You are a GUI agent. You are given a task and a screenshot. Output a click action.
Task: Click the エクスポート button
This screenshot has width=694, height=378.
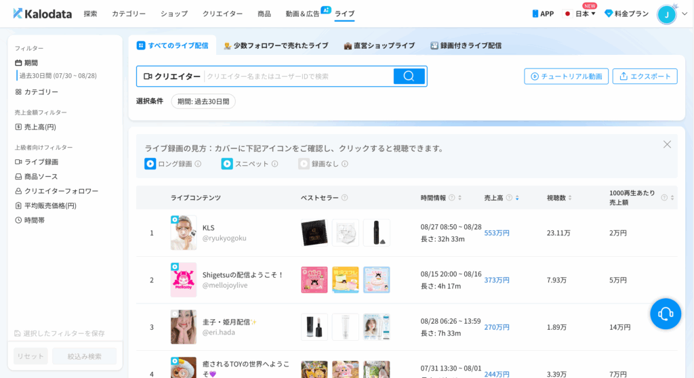click(x=645, y=76)
